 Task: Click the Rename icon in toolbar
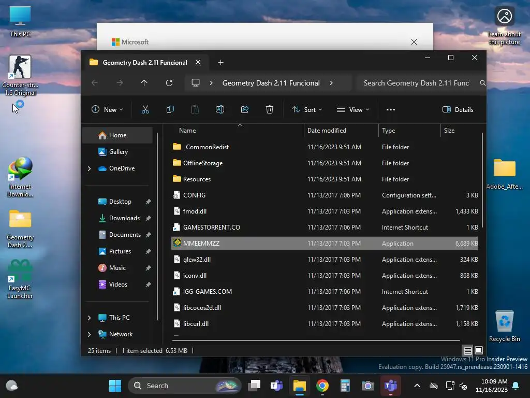tap(219, 109)
